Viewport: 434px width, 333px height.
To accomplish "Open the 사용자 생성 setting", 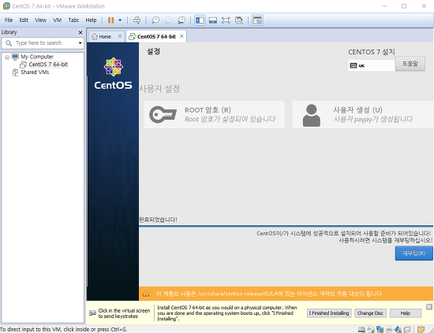I will [363, 115].
